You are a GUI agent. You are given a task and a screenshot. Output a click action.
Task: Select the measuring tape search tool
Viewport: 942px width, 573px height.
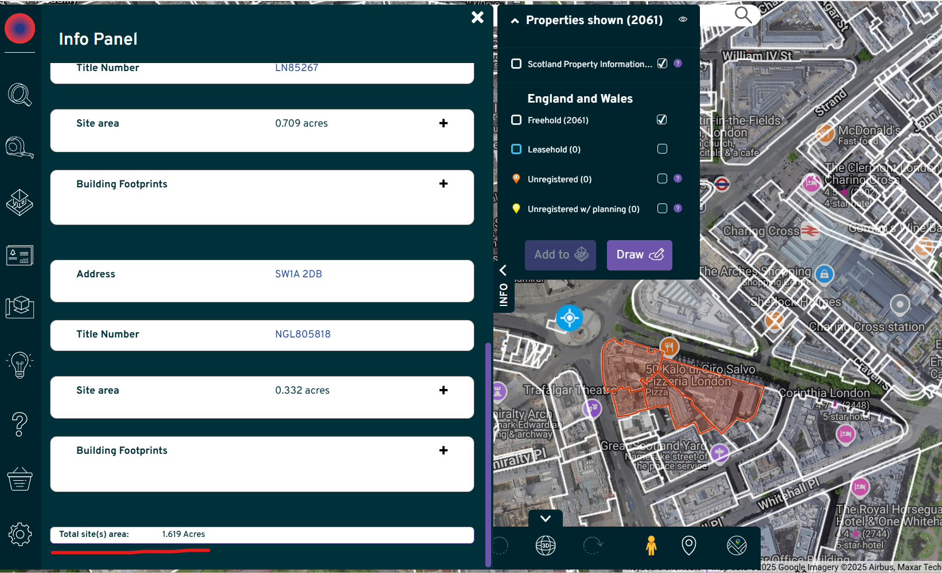coord(20,147)
